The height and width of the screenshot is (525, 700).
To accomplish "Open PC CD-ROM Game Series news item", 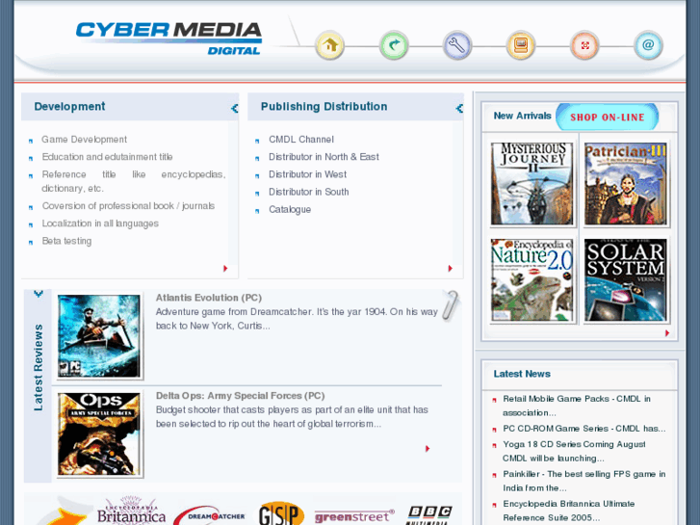I will click(583, 429).
